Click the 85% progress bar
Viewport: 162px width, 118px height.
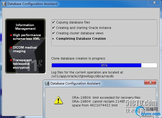(x=104, y=65)
